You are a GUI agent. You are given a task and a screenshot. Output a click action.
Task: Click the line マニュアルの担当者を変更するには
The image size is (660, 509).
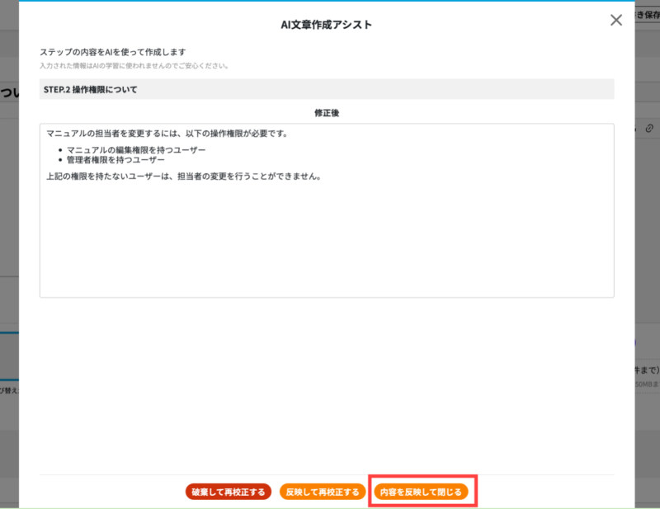(x=167, y=134)
